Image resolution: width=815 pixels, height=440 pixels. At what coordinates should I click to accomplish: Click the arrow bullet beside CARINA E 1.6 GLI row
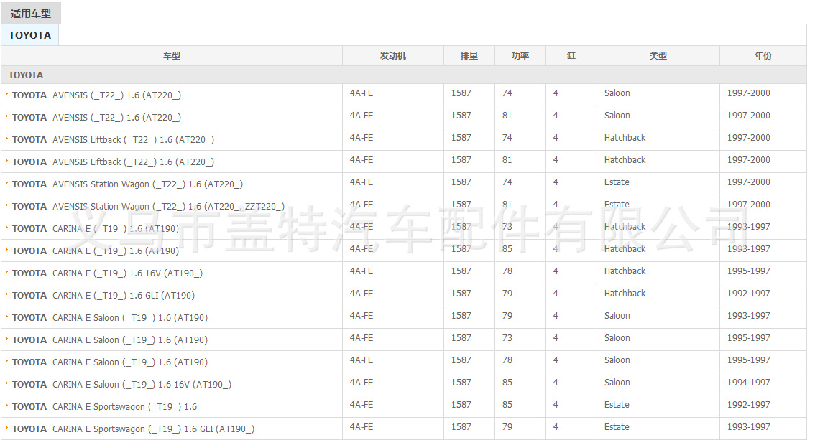[x=6, y=294]
